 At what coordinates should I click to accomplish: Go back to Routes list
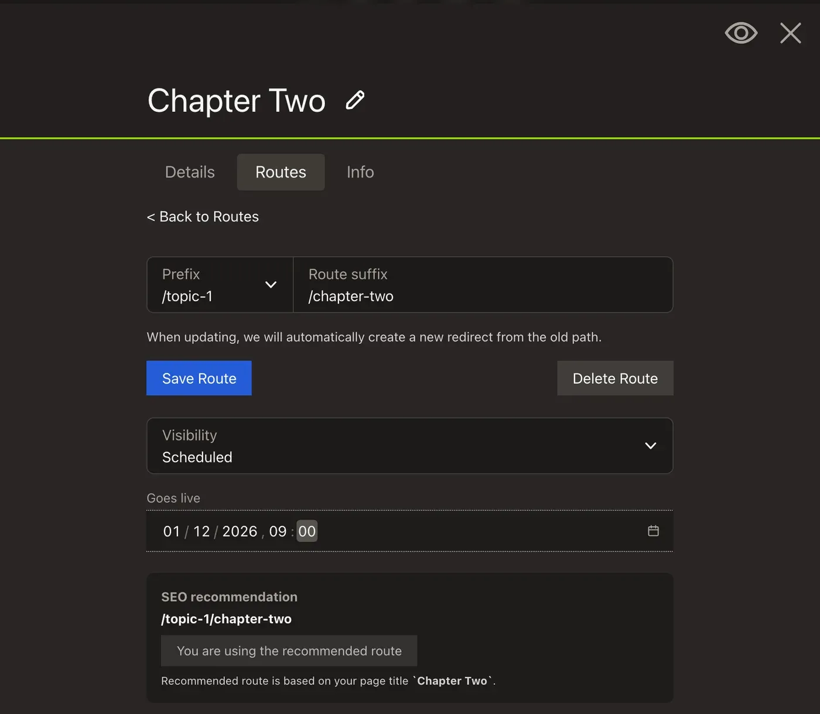click(x=203, y=217)
